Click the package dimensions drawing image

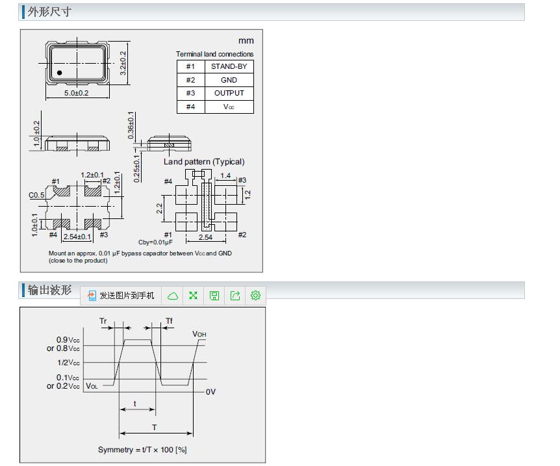click(x=142, y=151)
